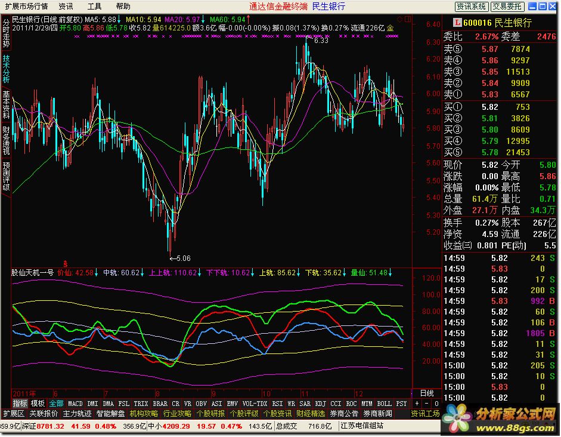561x437 pixels.
Task: Choose the DMI indicator
Action: coord(92,404)
